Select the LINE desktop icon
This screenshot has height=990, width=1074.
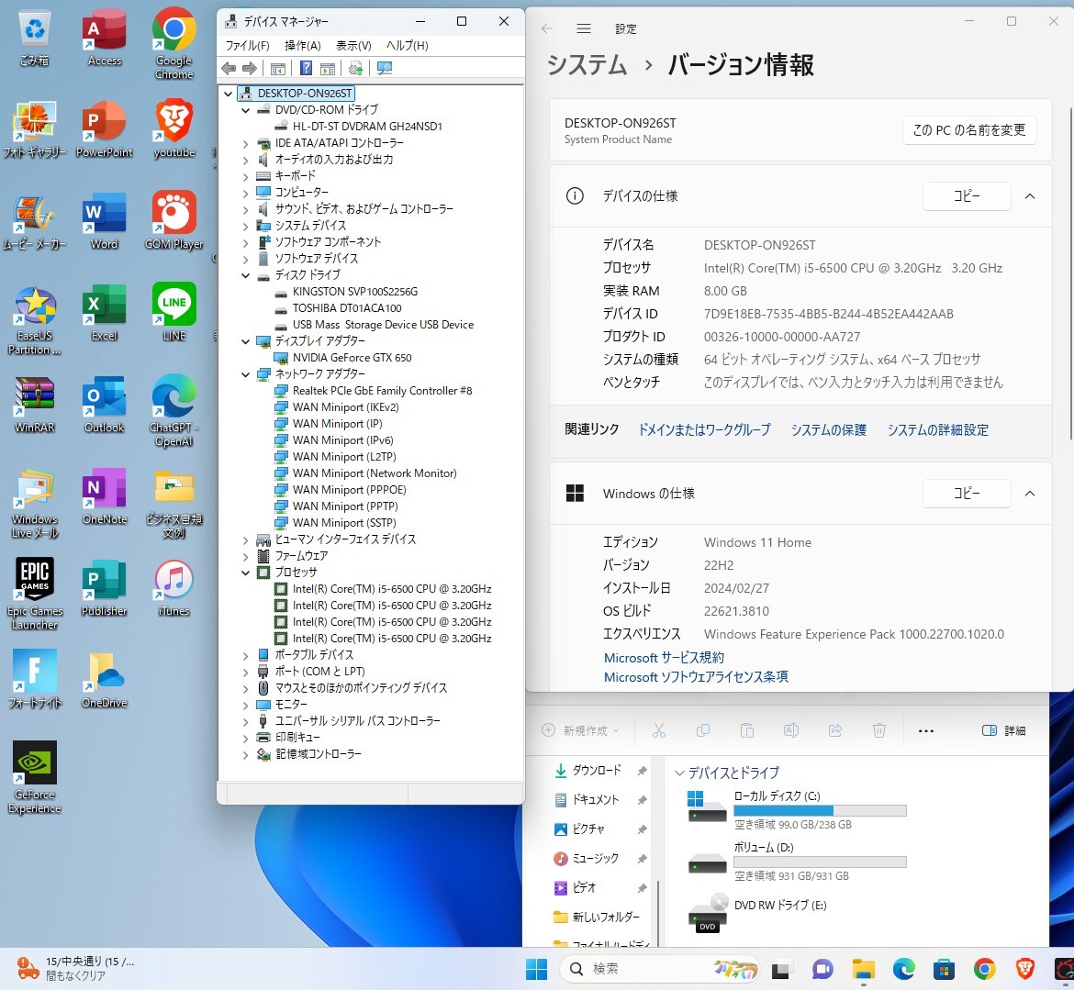tap(174, 314)
